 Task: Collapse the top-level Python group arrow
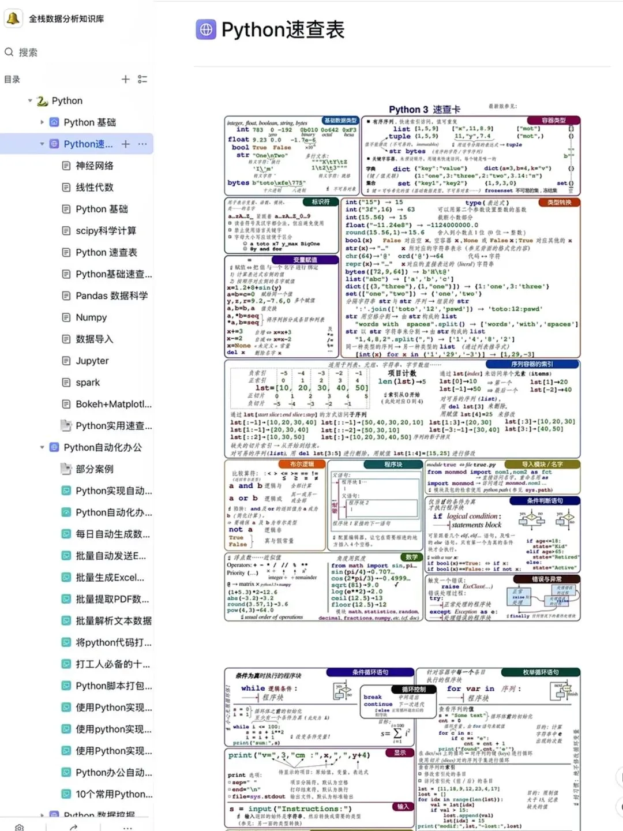click(x=30, y=101)
